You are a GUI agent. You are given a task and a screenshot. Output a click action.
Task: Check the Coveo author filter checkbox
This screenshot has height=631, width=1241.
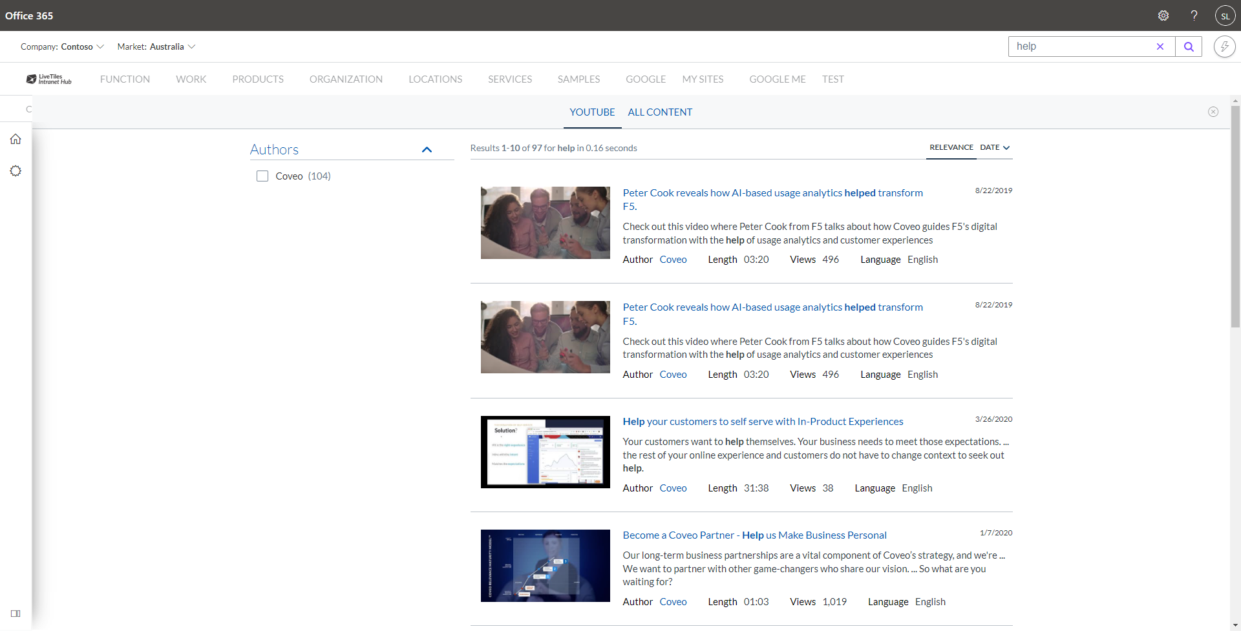pyautogui.click(x=262, y=176)
